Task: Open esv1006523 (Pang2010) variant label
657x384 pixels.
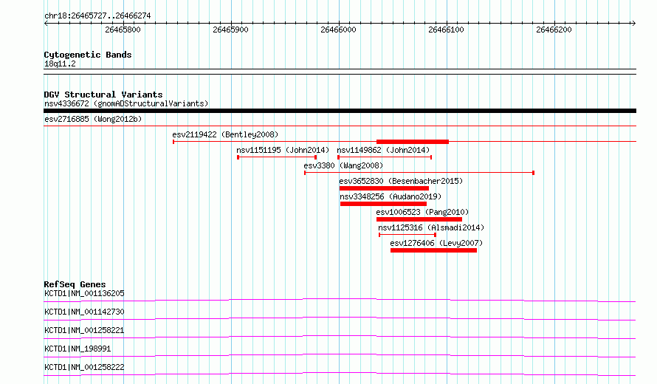Action: (x=422, y=212)
